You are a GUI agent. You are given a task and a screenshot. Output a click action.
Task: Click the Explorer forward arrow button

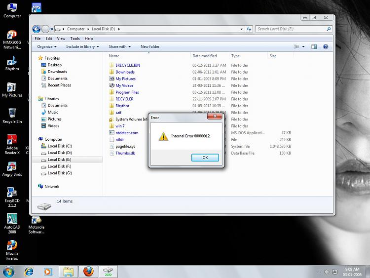45,29
